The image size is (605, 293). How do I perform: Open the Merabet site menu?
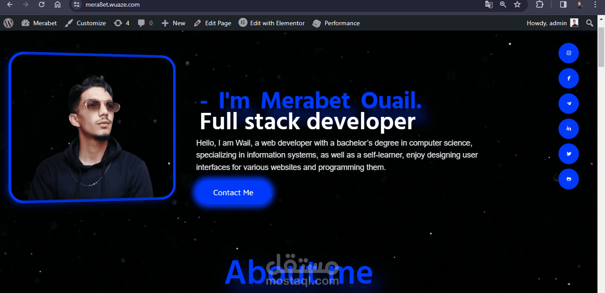point(39,23)
